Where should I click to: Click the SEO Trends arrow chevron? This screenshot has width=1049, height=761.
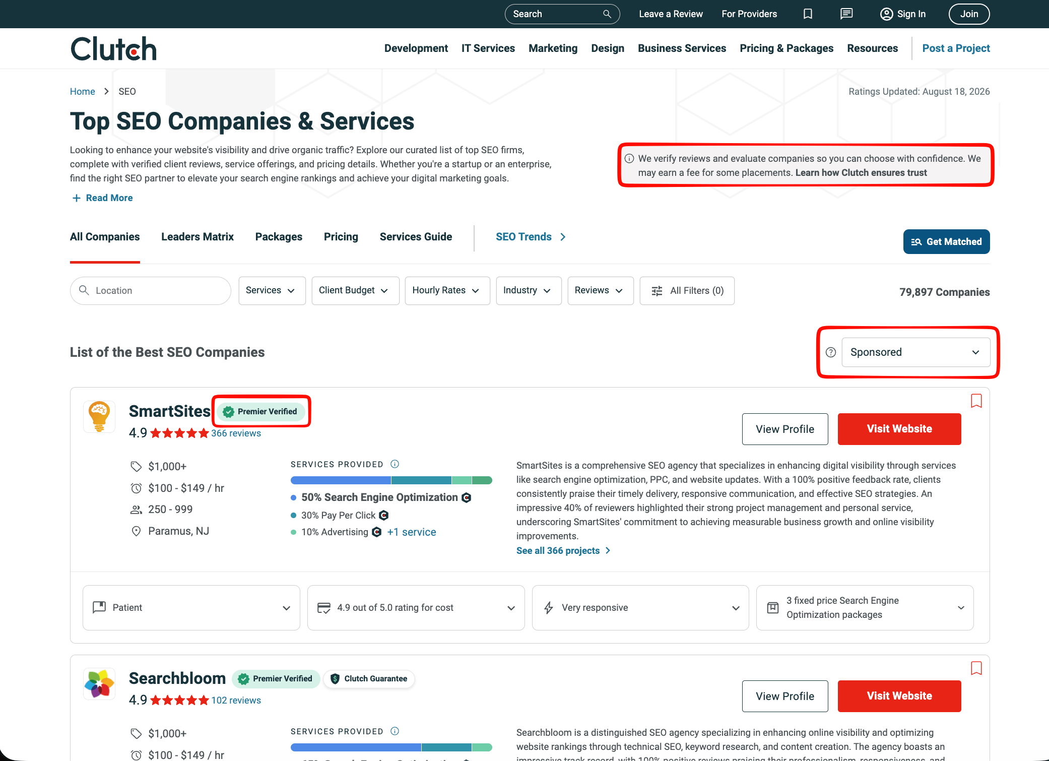pos(563,237)
